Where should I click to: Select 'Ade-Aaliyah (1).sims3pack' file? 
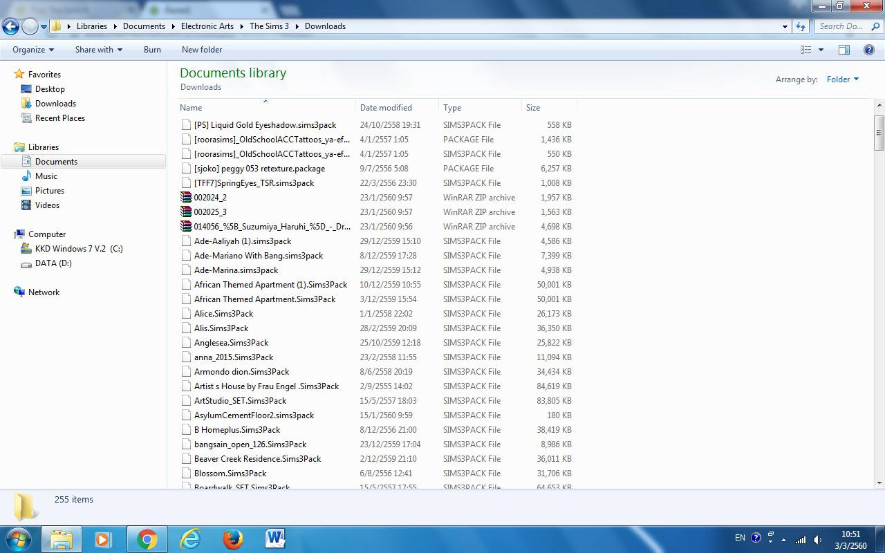(x=243, y=241)
